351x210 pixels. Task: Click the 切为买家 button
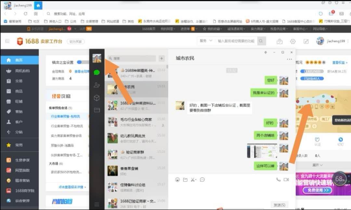coord(76,41)
